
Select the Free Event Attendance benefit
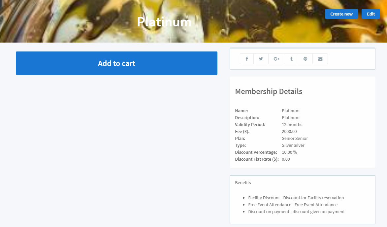(293, 205)
